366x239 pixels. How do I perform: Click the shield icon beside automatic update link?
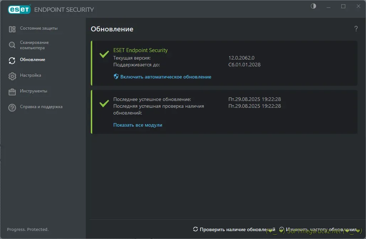click(x=116, y=77)
